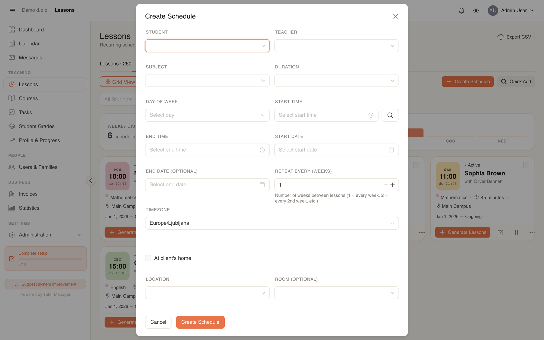
Task: Open the Day of Week dropdown
Action: pyautogui.click(x=207, y=115)
